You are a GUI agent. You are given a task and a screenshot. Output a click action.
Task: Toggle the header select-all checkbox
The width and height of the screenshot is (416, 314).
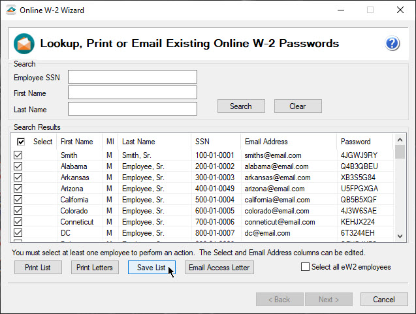21,142
